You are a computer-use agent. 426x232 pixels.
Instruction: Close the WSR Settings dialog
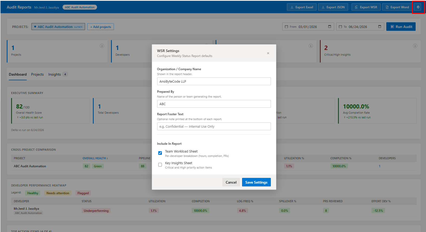(268, 53)
